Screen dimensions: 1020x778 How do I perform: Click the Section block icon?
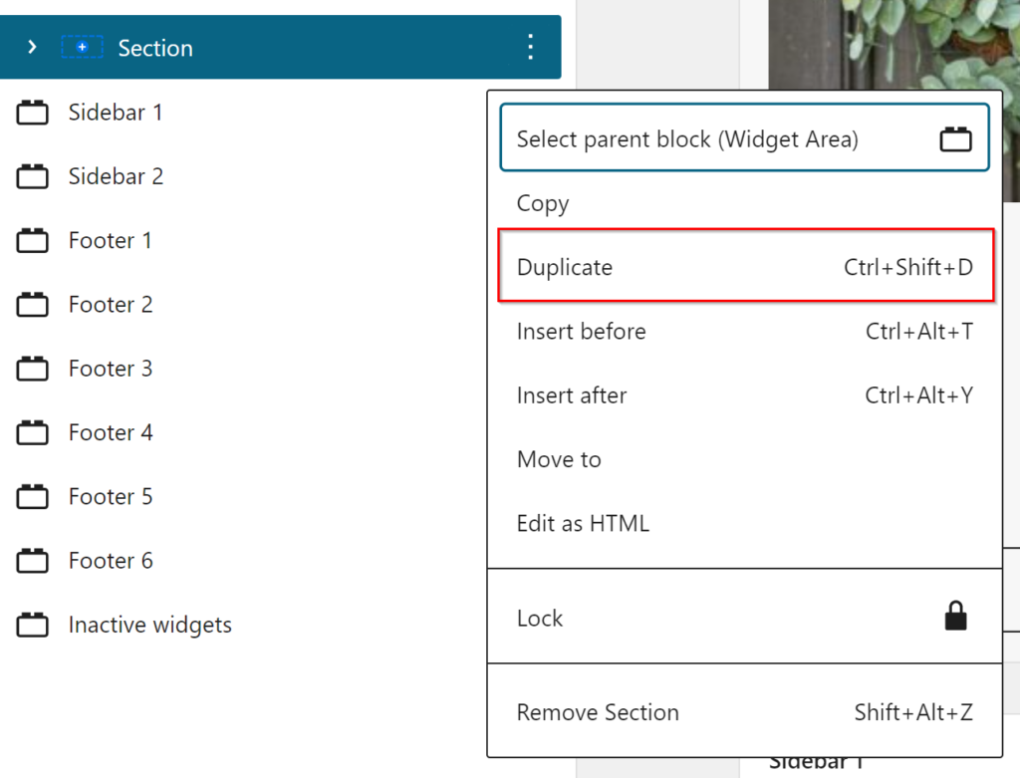coord(82,47)
